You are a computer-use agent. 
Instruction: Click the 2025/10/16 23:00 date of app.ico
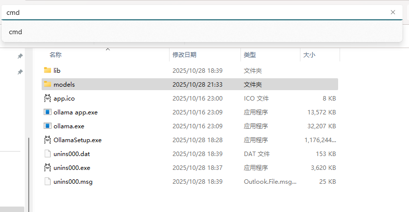tap(197, 98)
